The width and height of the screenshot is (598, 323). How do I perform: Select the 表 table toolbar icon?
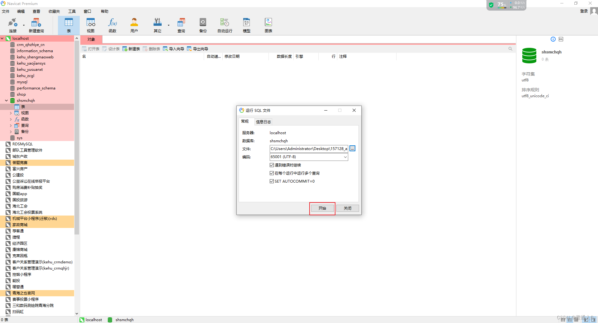69,25
